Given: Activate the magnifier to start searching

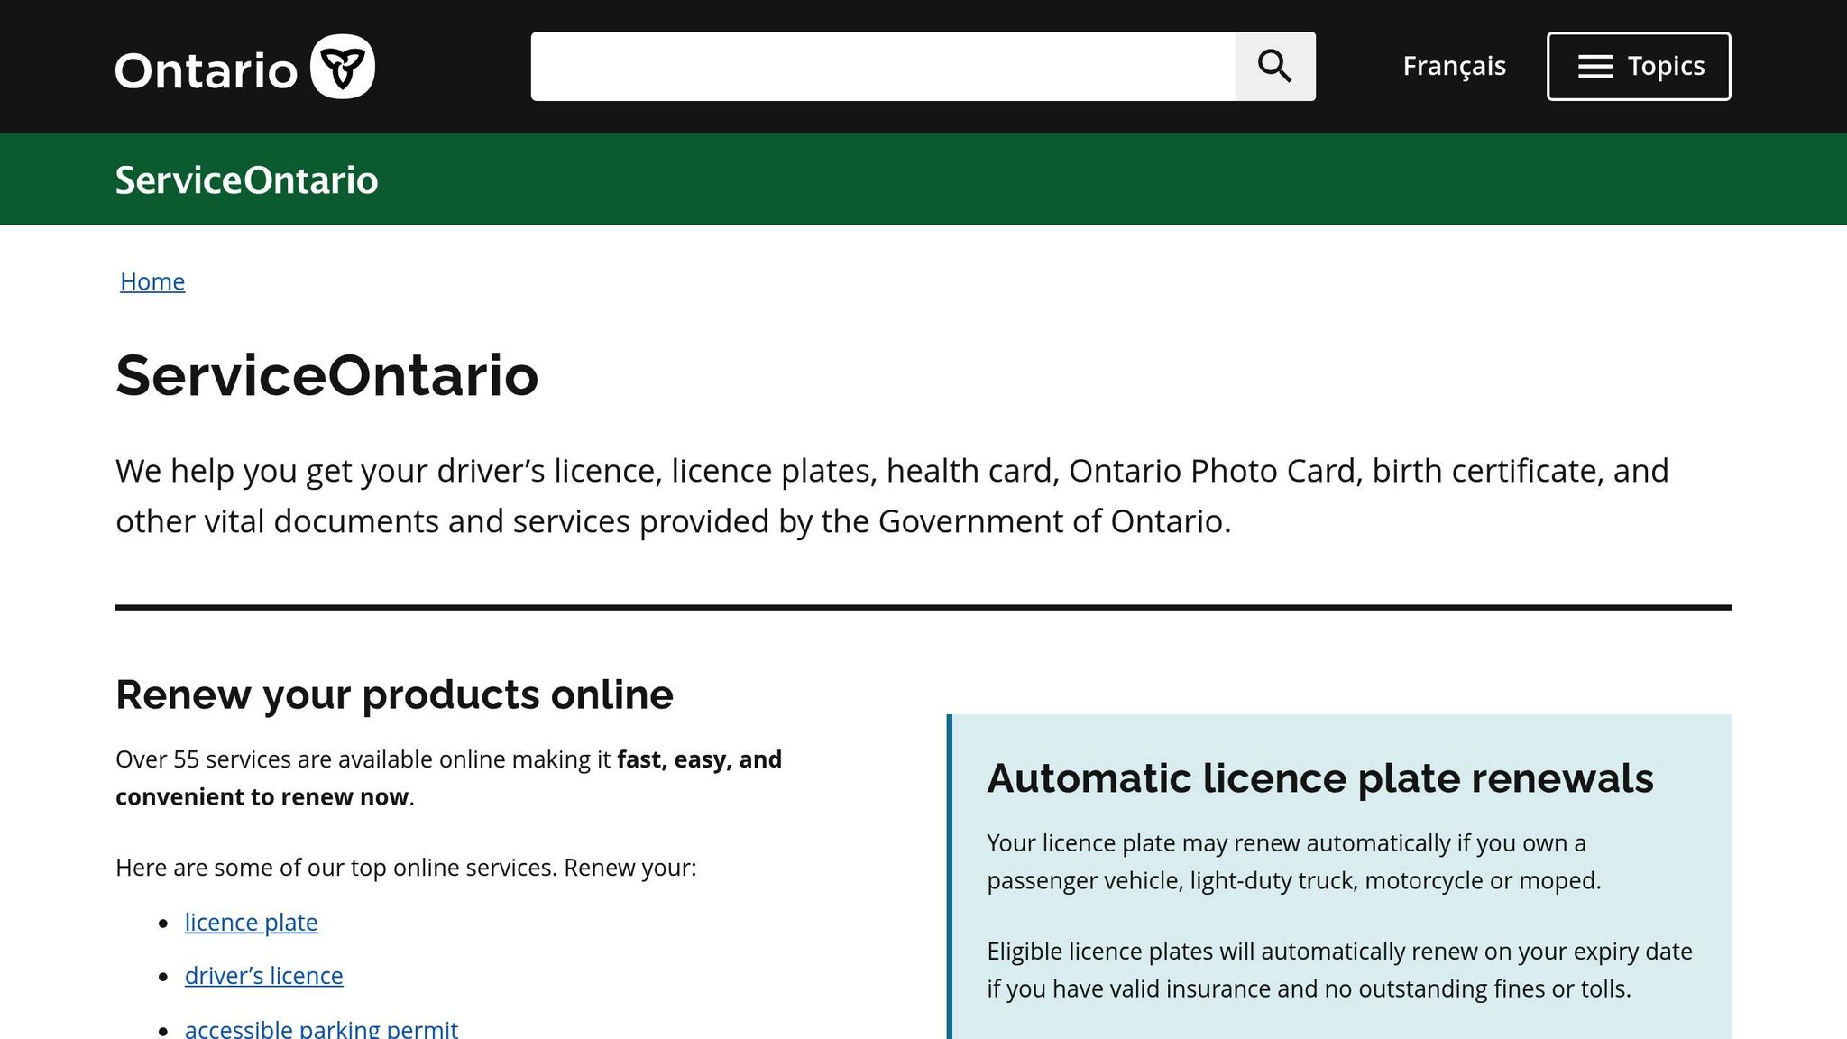Looking at the screenshot, I should [x=1274, y=66].
